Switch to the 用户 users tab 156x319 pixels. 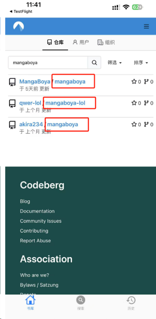(81, 43)
